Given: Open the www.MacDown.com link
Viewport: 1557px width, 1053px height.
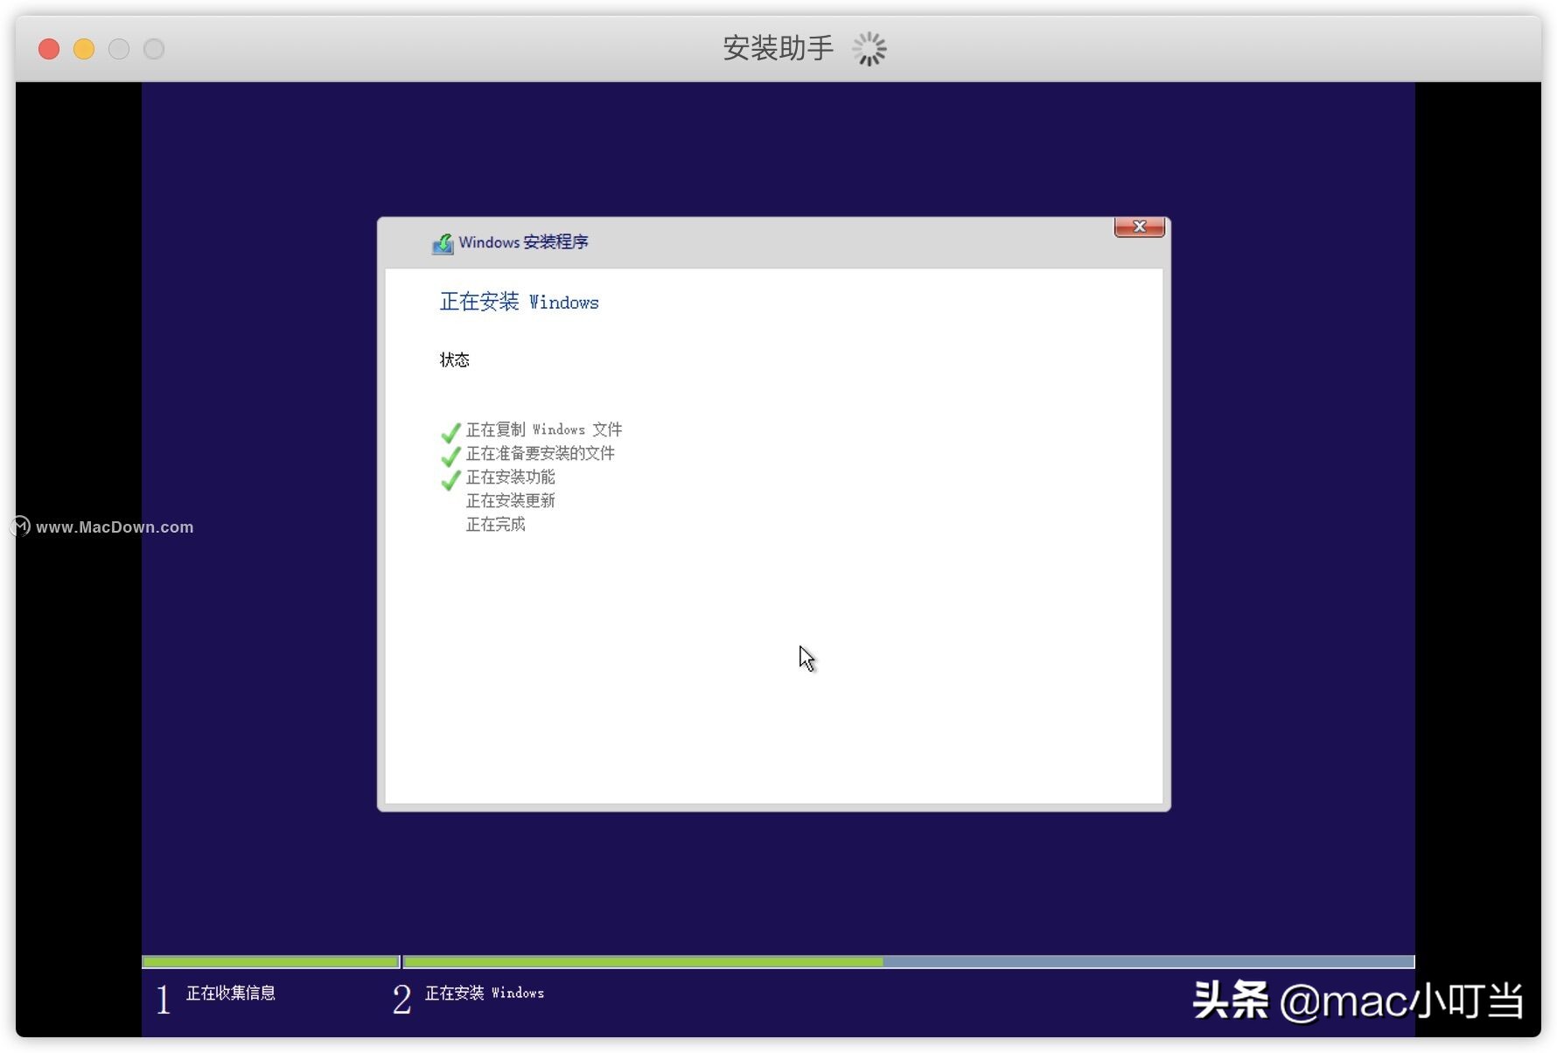Looking at the screenshot, I should pos(114,526).
